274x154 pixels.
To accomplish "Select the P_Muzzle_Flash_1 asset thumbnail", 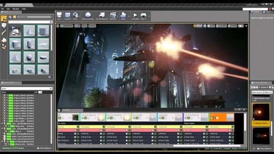I will point(261,112).
